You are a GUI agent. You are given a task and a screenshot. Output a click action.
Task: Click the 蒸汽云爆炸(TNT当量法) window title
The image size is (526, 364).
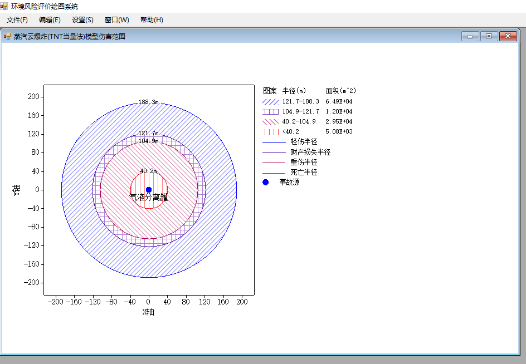coord(70,37)
